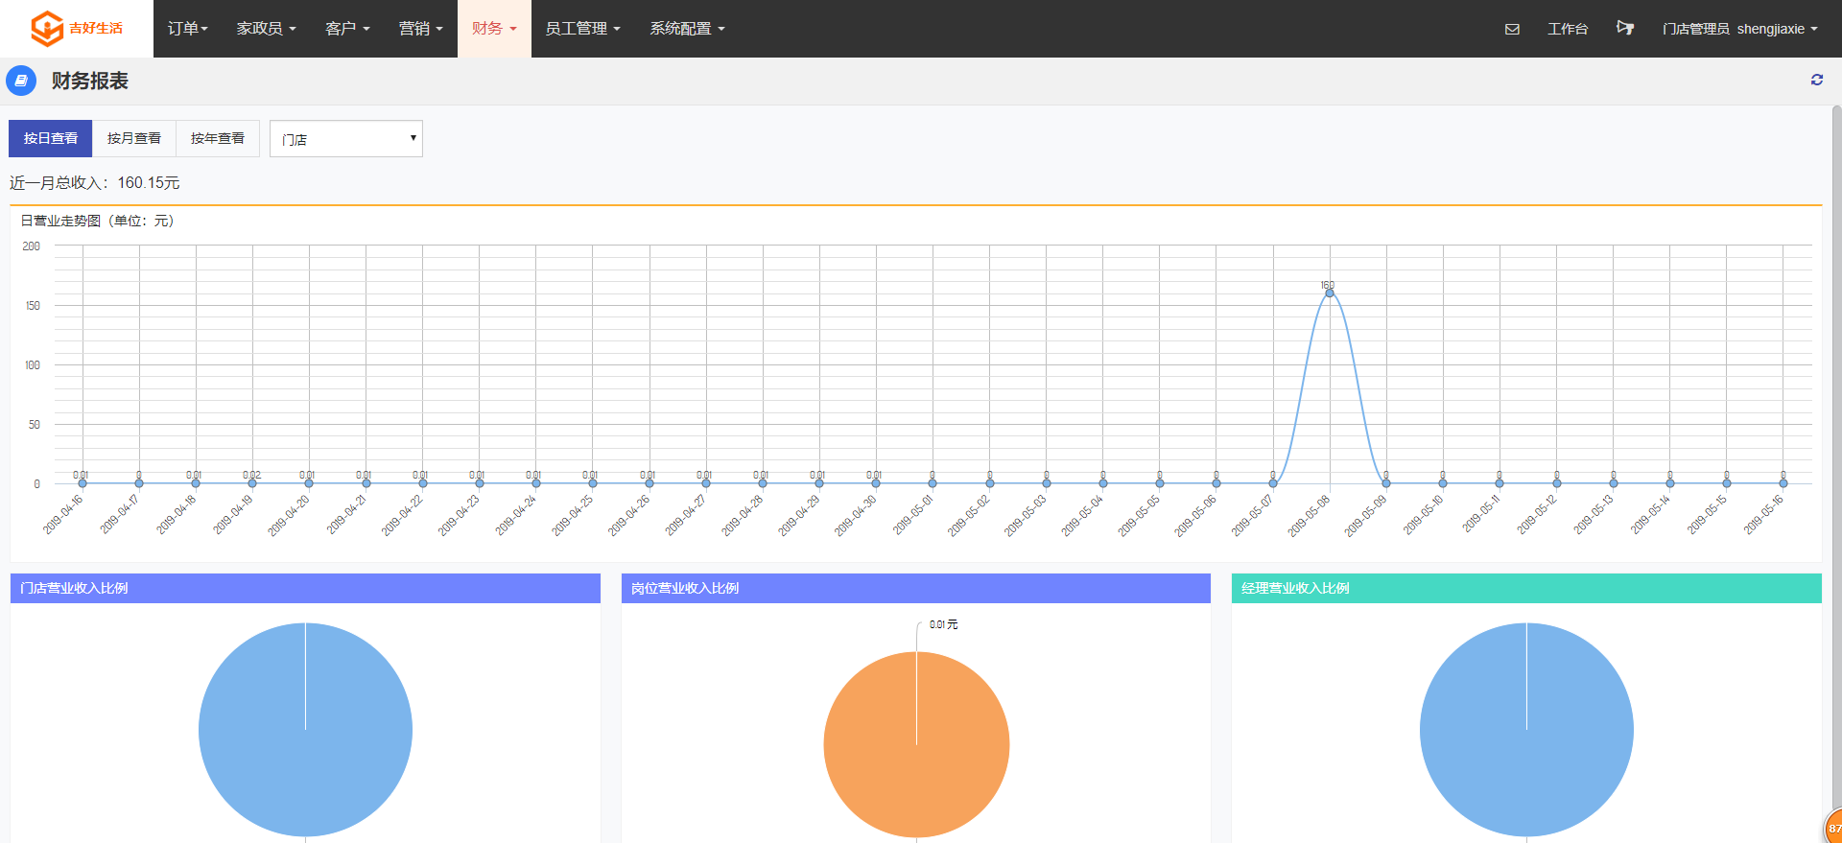Click the orange 87 badge

(x=1833, y=828)
